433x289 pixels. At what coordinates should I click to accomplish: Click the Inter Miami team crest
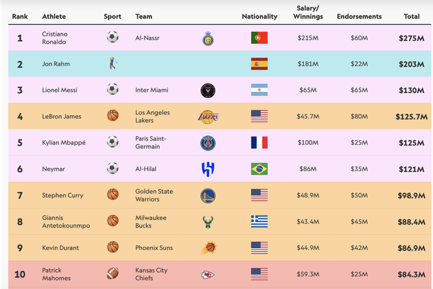[208, 91]
